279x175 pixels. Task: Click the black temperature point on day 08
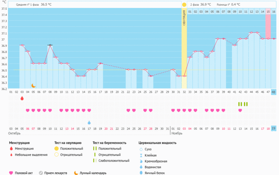pos(50,45)
